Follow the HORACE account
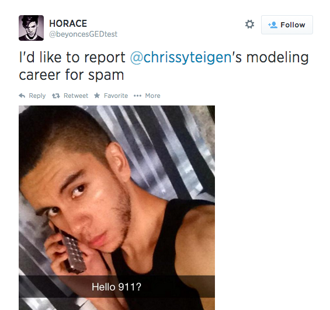This screenshot has width=330, height=310. pos(287,25)
